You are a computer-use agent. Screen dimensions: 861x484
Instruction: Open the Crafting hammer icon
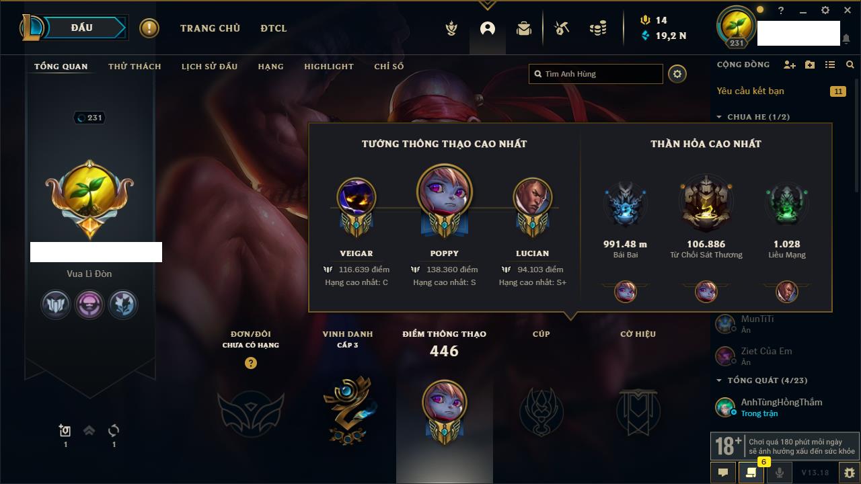(x=562, y=28)
